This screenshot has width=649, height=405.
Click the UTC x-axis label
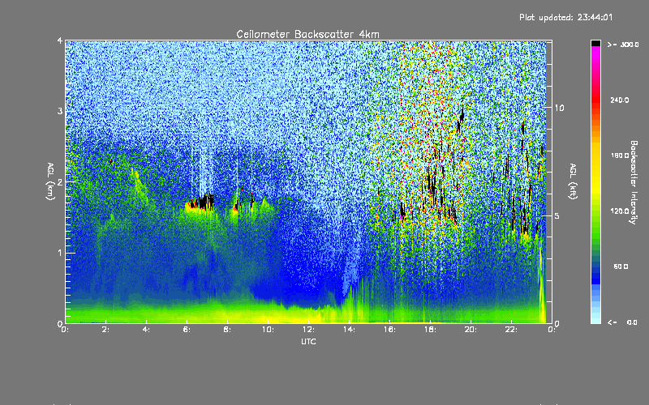[308, 341]
